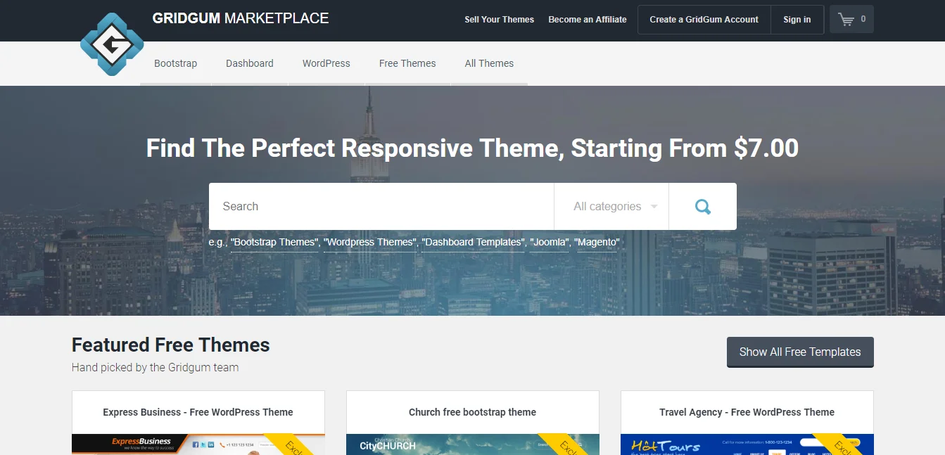The image size is (945, 455).
Task: Click the GridGum diamond logo icon
Action: [x=112, y=44]
